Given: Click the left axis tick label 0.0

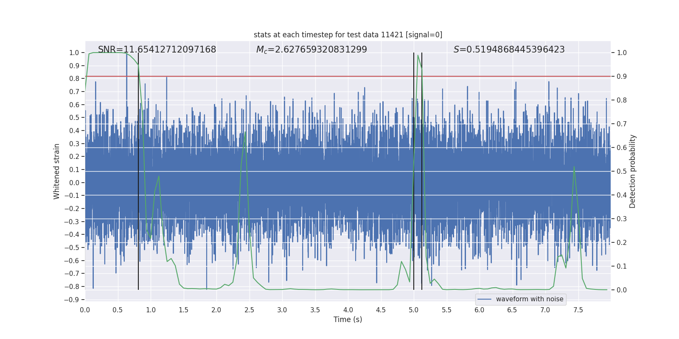Looking at the screenshot, I should [x=74, y=183].
